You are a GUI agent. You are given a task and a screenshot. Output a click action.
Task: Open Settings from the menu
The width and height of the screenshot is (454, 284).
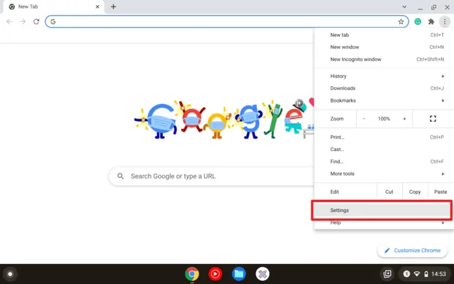[x=381, y=211]
